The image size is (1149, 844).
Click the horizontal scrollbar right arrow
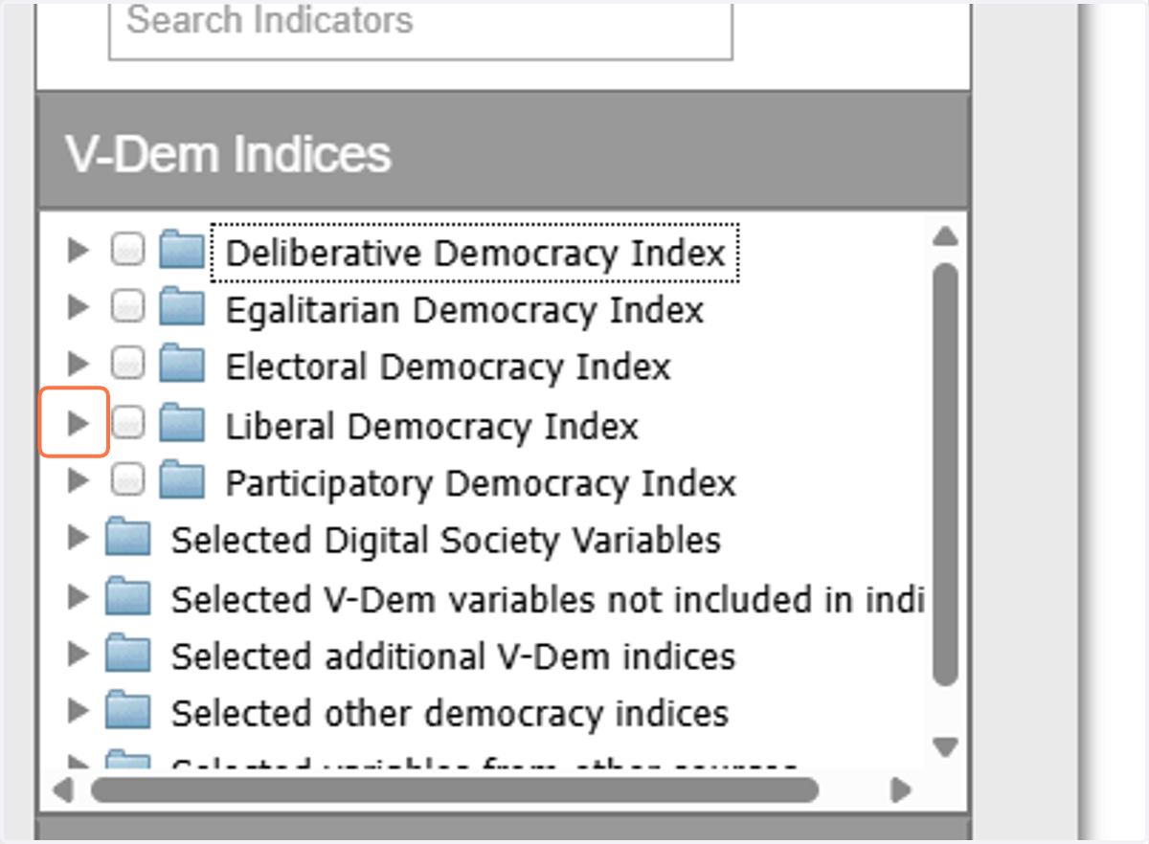point(900,790)
